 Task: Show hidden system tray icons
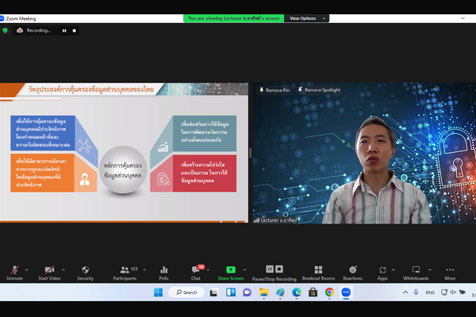click(405, 292)
